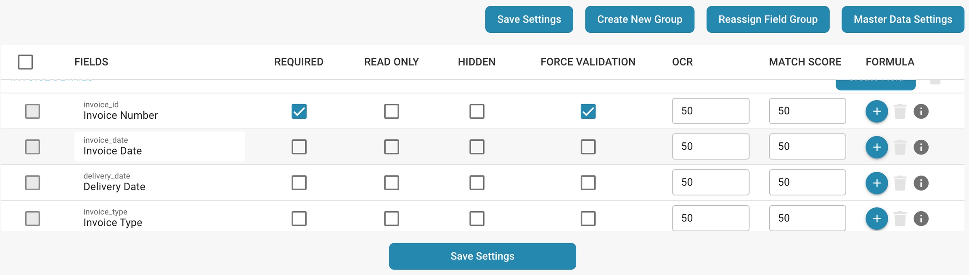Mark Delivery Date as Hidden

coord(477,183)
